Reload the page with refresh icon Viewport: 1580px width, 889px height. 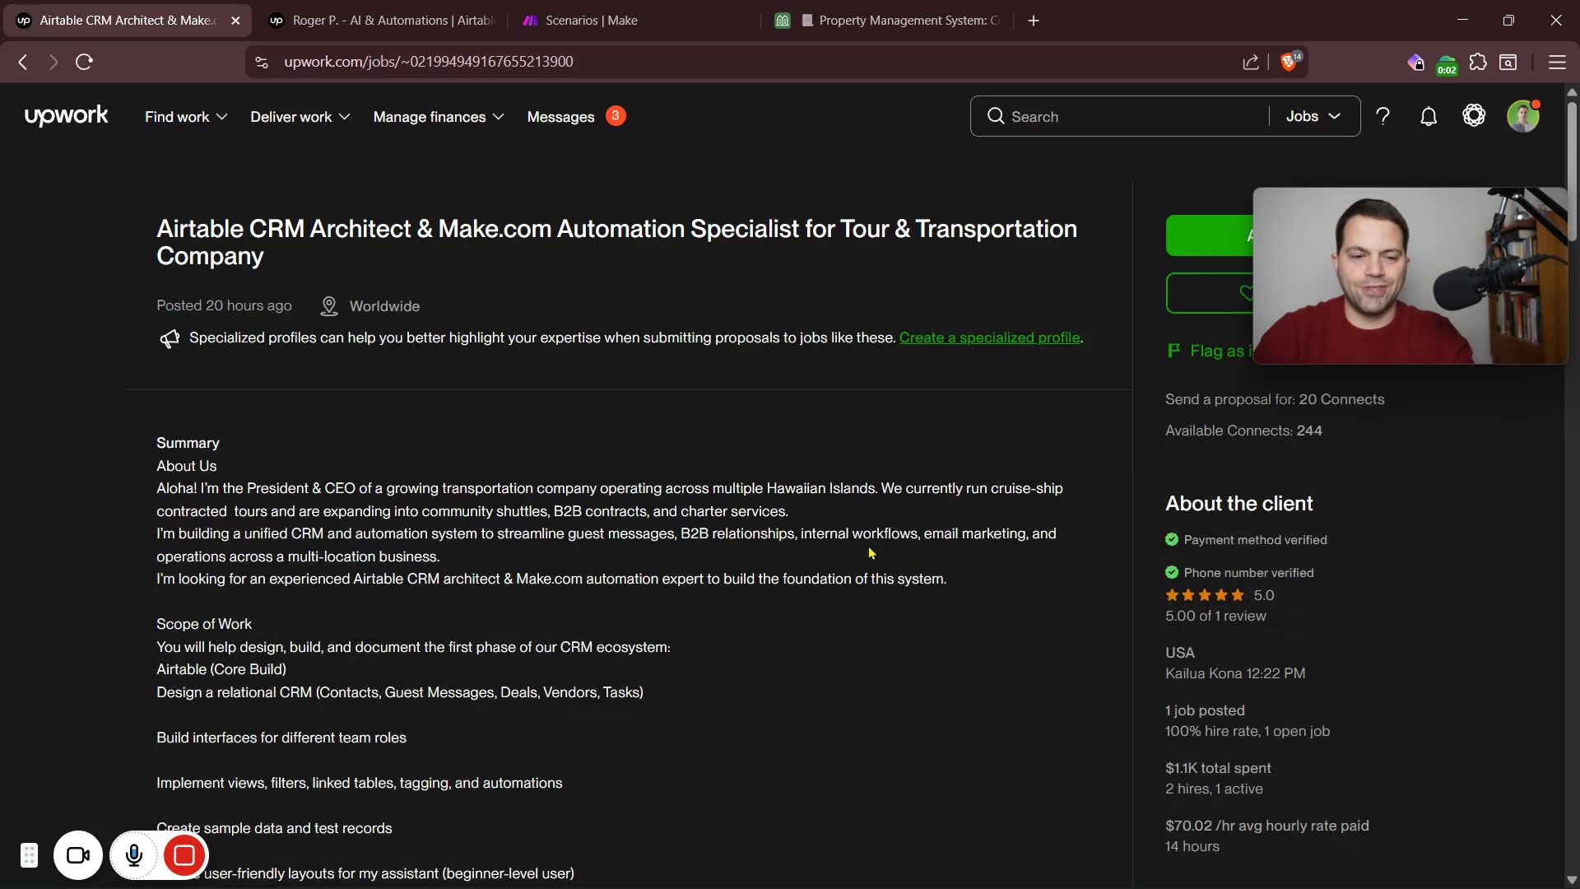84,63
